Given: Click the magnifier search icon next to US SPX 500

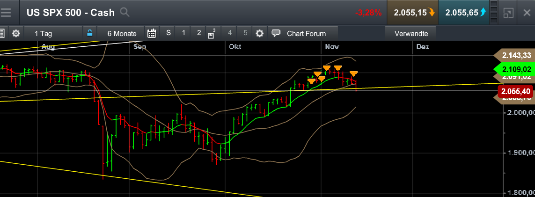Looking at the screenshot, I should [125, 13].
